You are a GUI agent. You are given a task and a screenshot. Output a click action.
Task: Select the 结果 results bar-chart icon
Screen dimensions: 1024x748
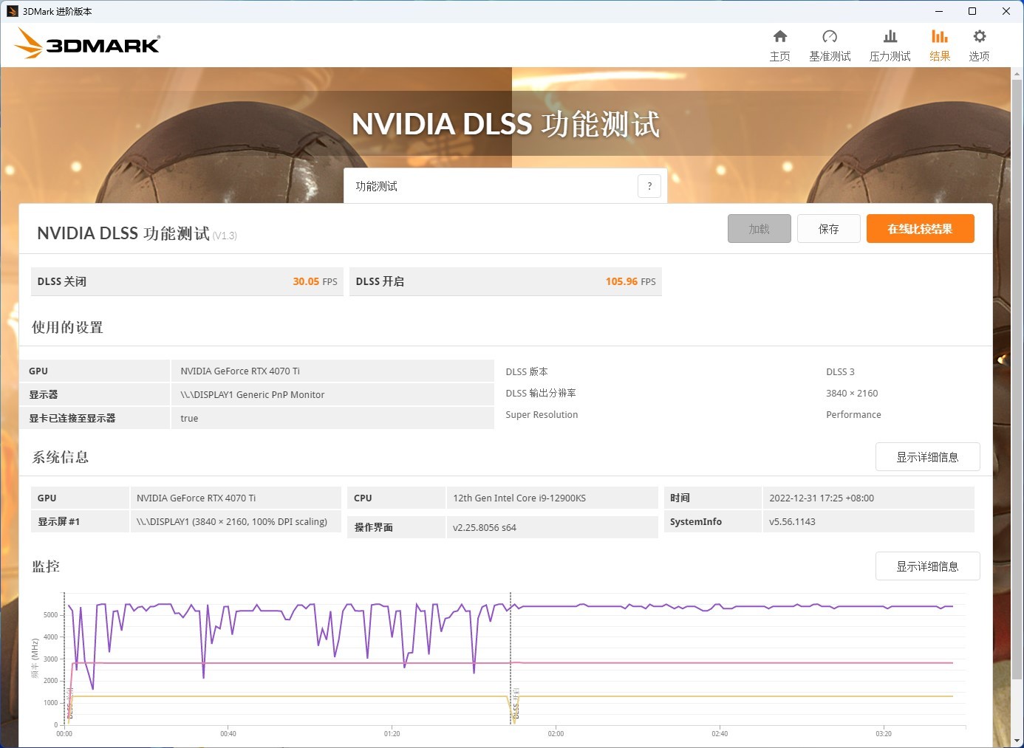coord(940,43)
